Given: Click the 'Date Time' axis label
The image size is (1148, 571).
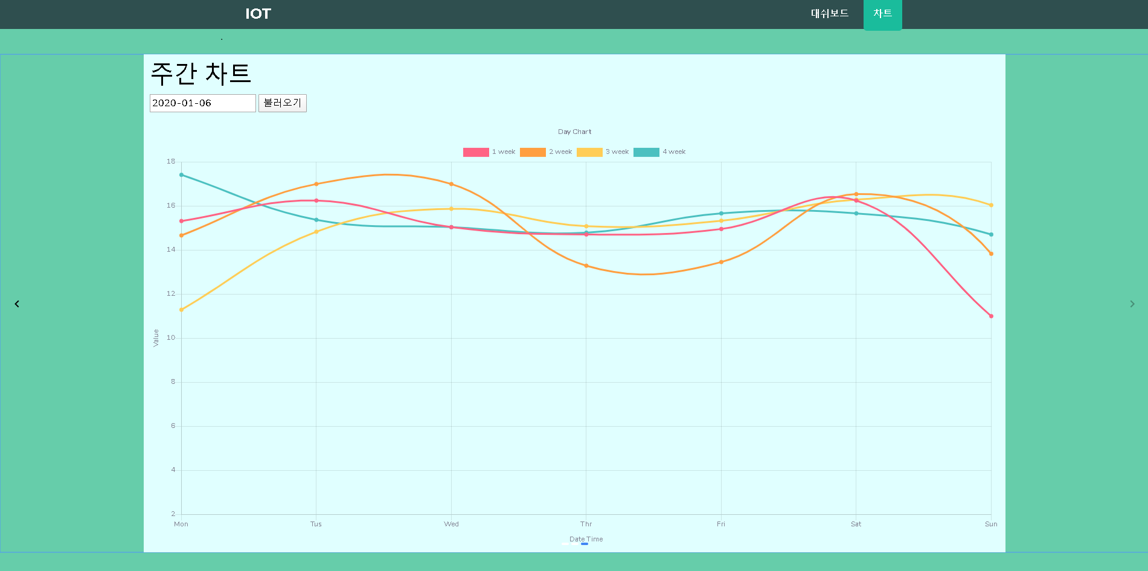Looking at the screenshot, I should tap(586, 539).
